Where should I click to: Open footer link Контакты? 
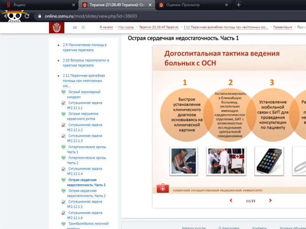pyautogui.click(x=259, y=228)
